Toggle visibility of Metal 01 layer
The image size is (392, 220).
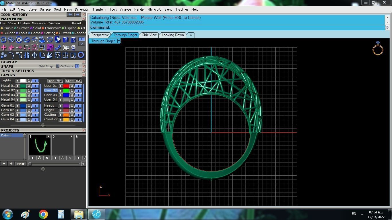click(35, 86)
